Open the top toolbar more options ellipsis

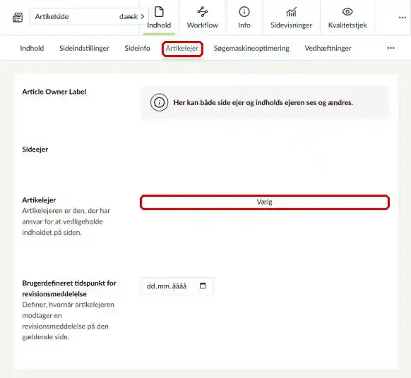pos(402,18)
